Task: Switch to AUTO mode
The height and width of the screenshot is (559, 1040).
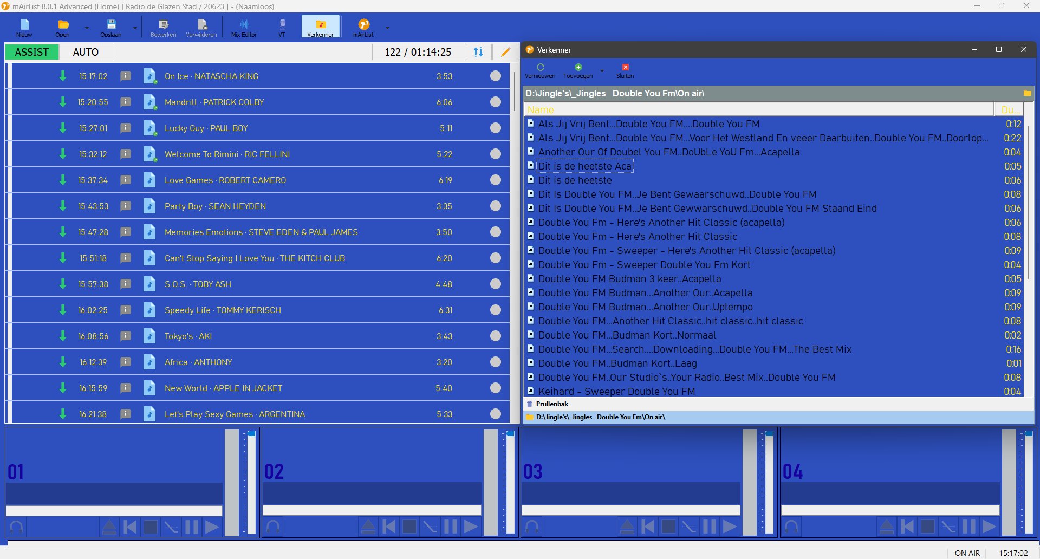Action: tap(86, 52)
